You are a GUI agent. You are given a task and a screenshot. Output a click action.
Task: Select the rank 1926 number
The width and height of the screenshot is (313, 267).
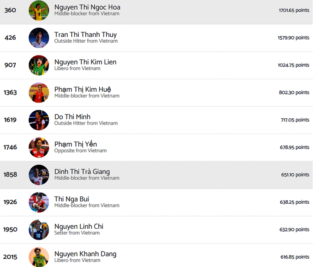tap(10, 202)
